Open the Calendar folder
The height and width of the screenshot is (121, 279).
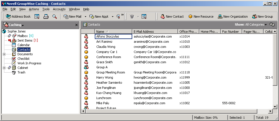(23, 45)
